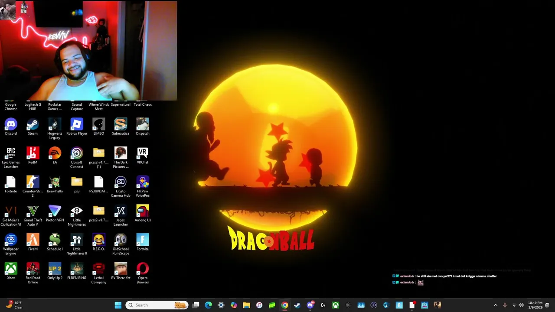The height and width of the screenshot is (312, 555).
Task: Open Sid Meier's Civilization VI shortcut
Action: tap(11, 215)
